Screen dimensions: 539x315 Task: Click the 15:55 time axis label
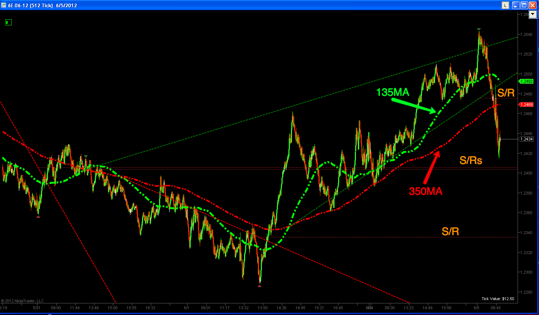pos(131,308)
